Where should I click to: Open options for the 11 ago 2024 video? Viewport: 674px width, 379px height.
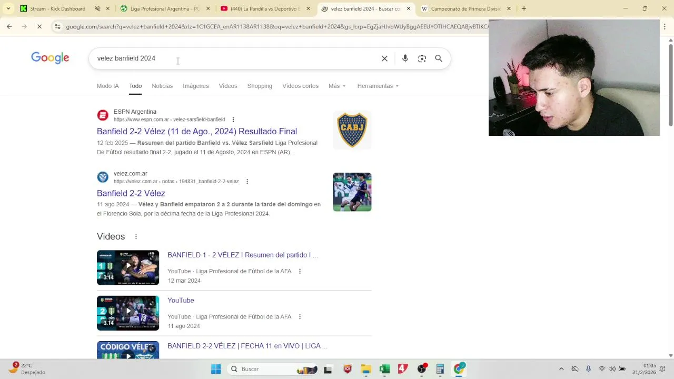tap(300, 317)
